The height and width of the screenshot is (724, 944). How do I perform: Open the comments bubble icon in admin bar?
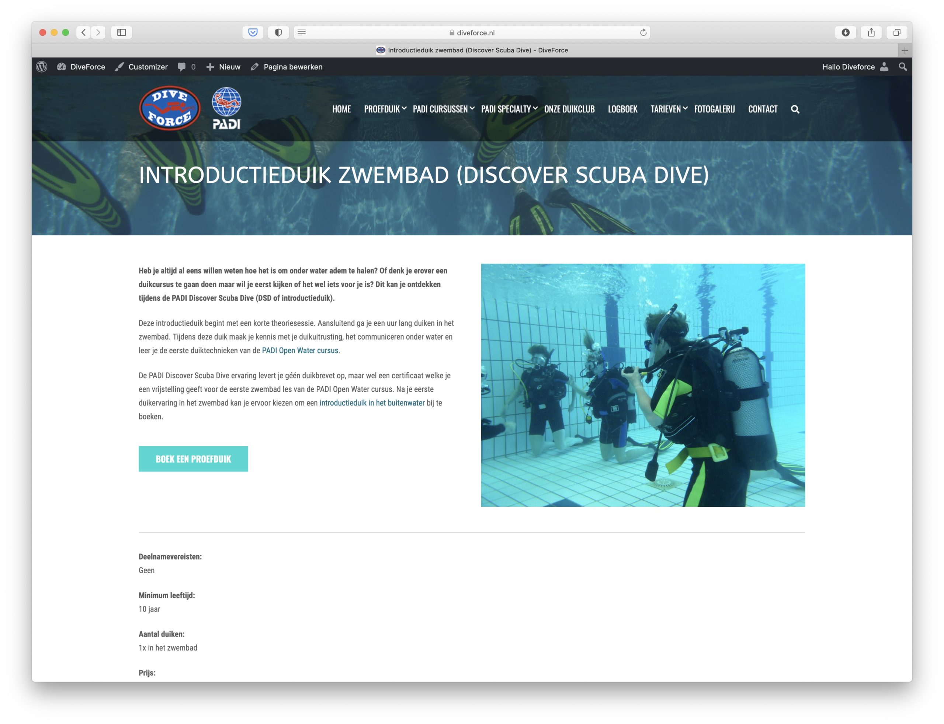point(182,67)
